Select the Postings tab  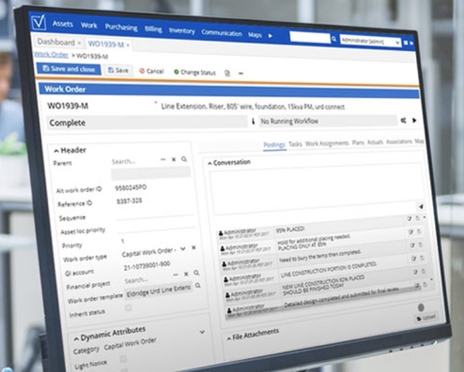(x=274, y=145)
